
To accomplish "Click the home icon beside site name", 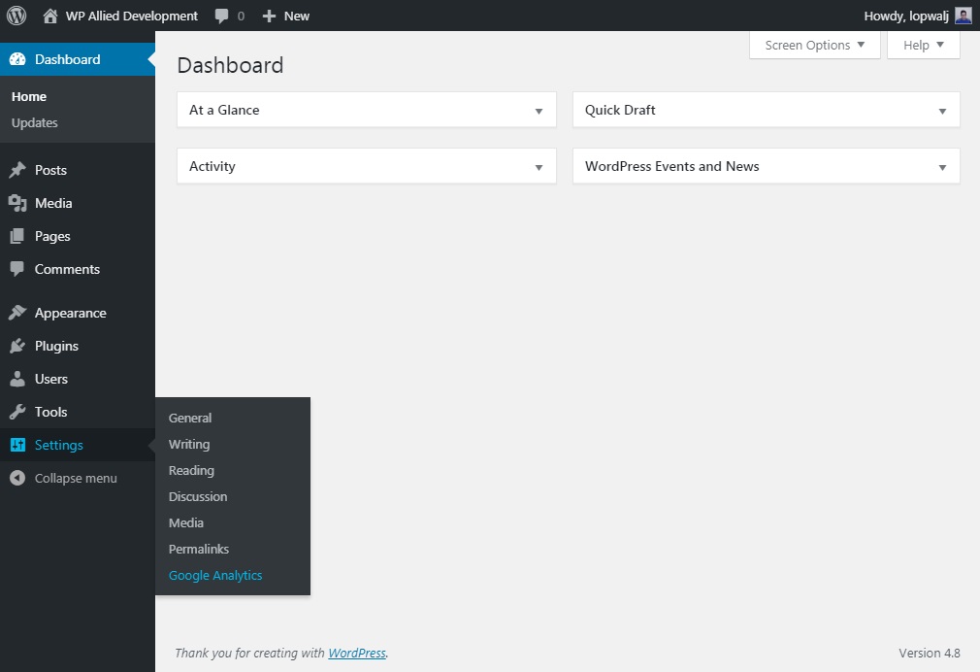I will [50, 16].
